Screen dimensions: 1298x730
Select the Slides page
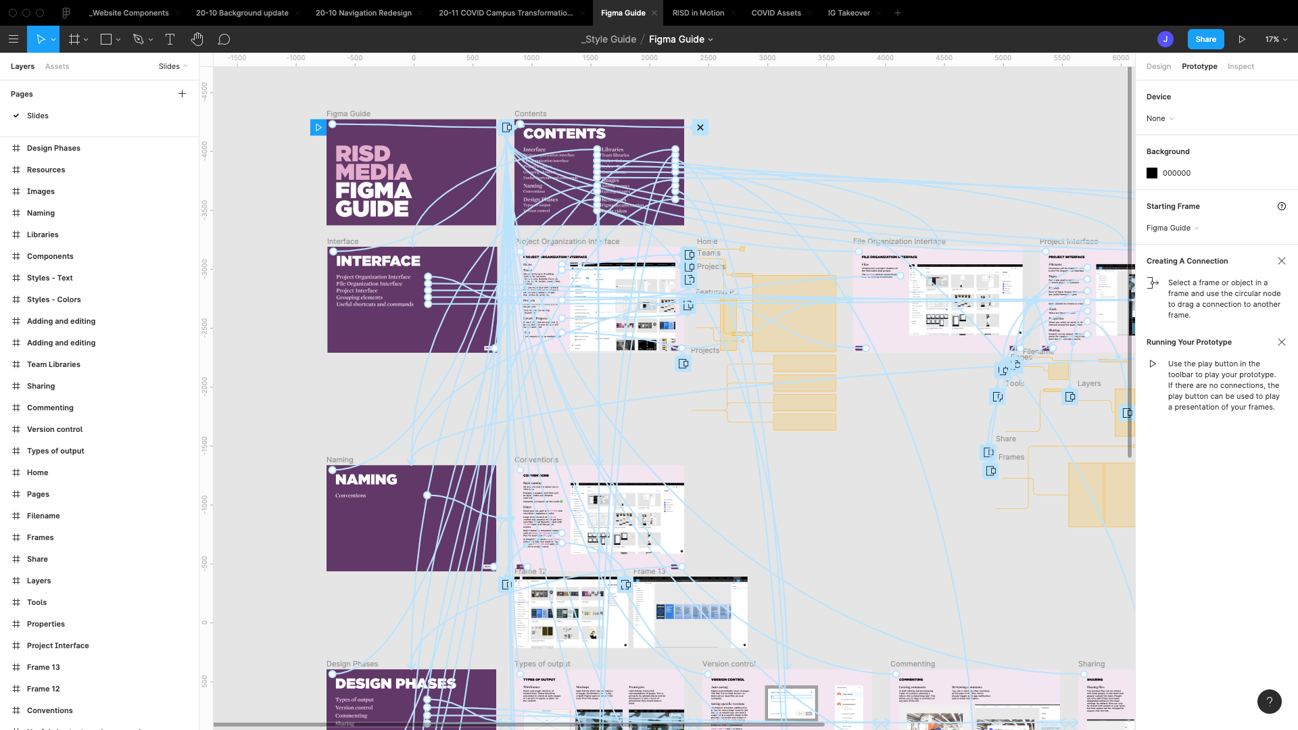(38, 116)
